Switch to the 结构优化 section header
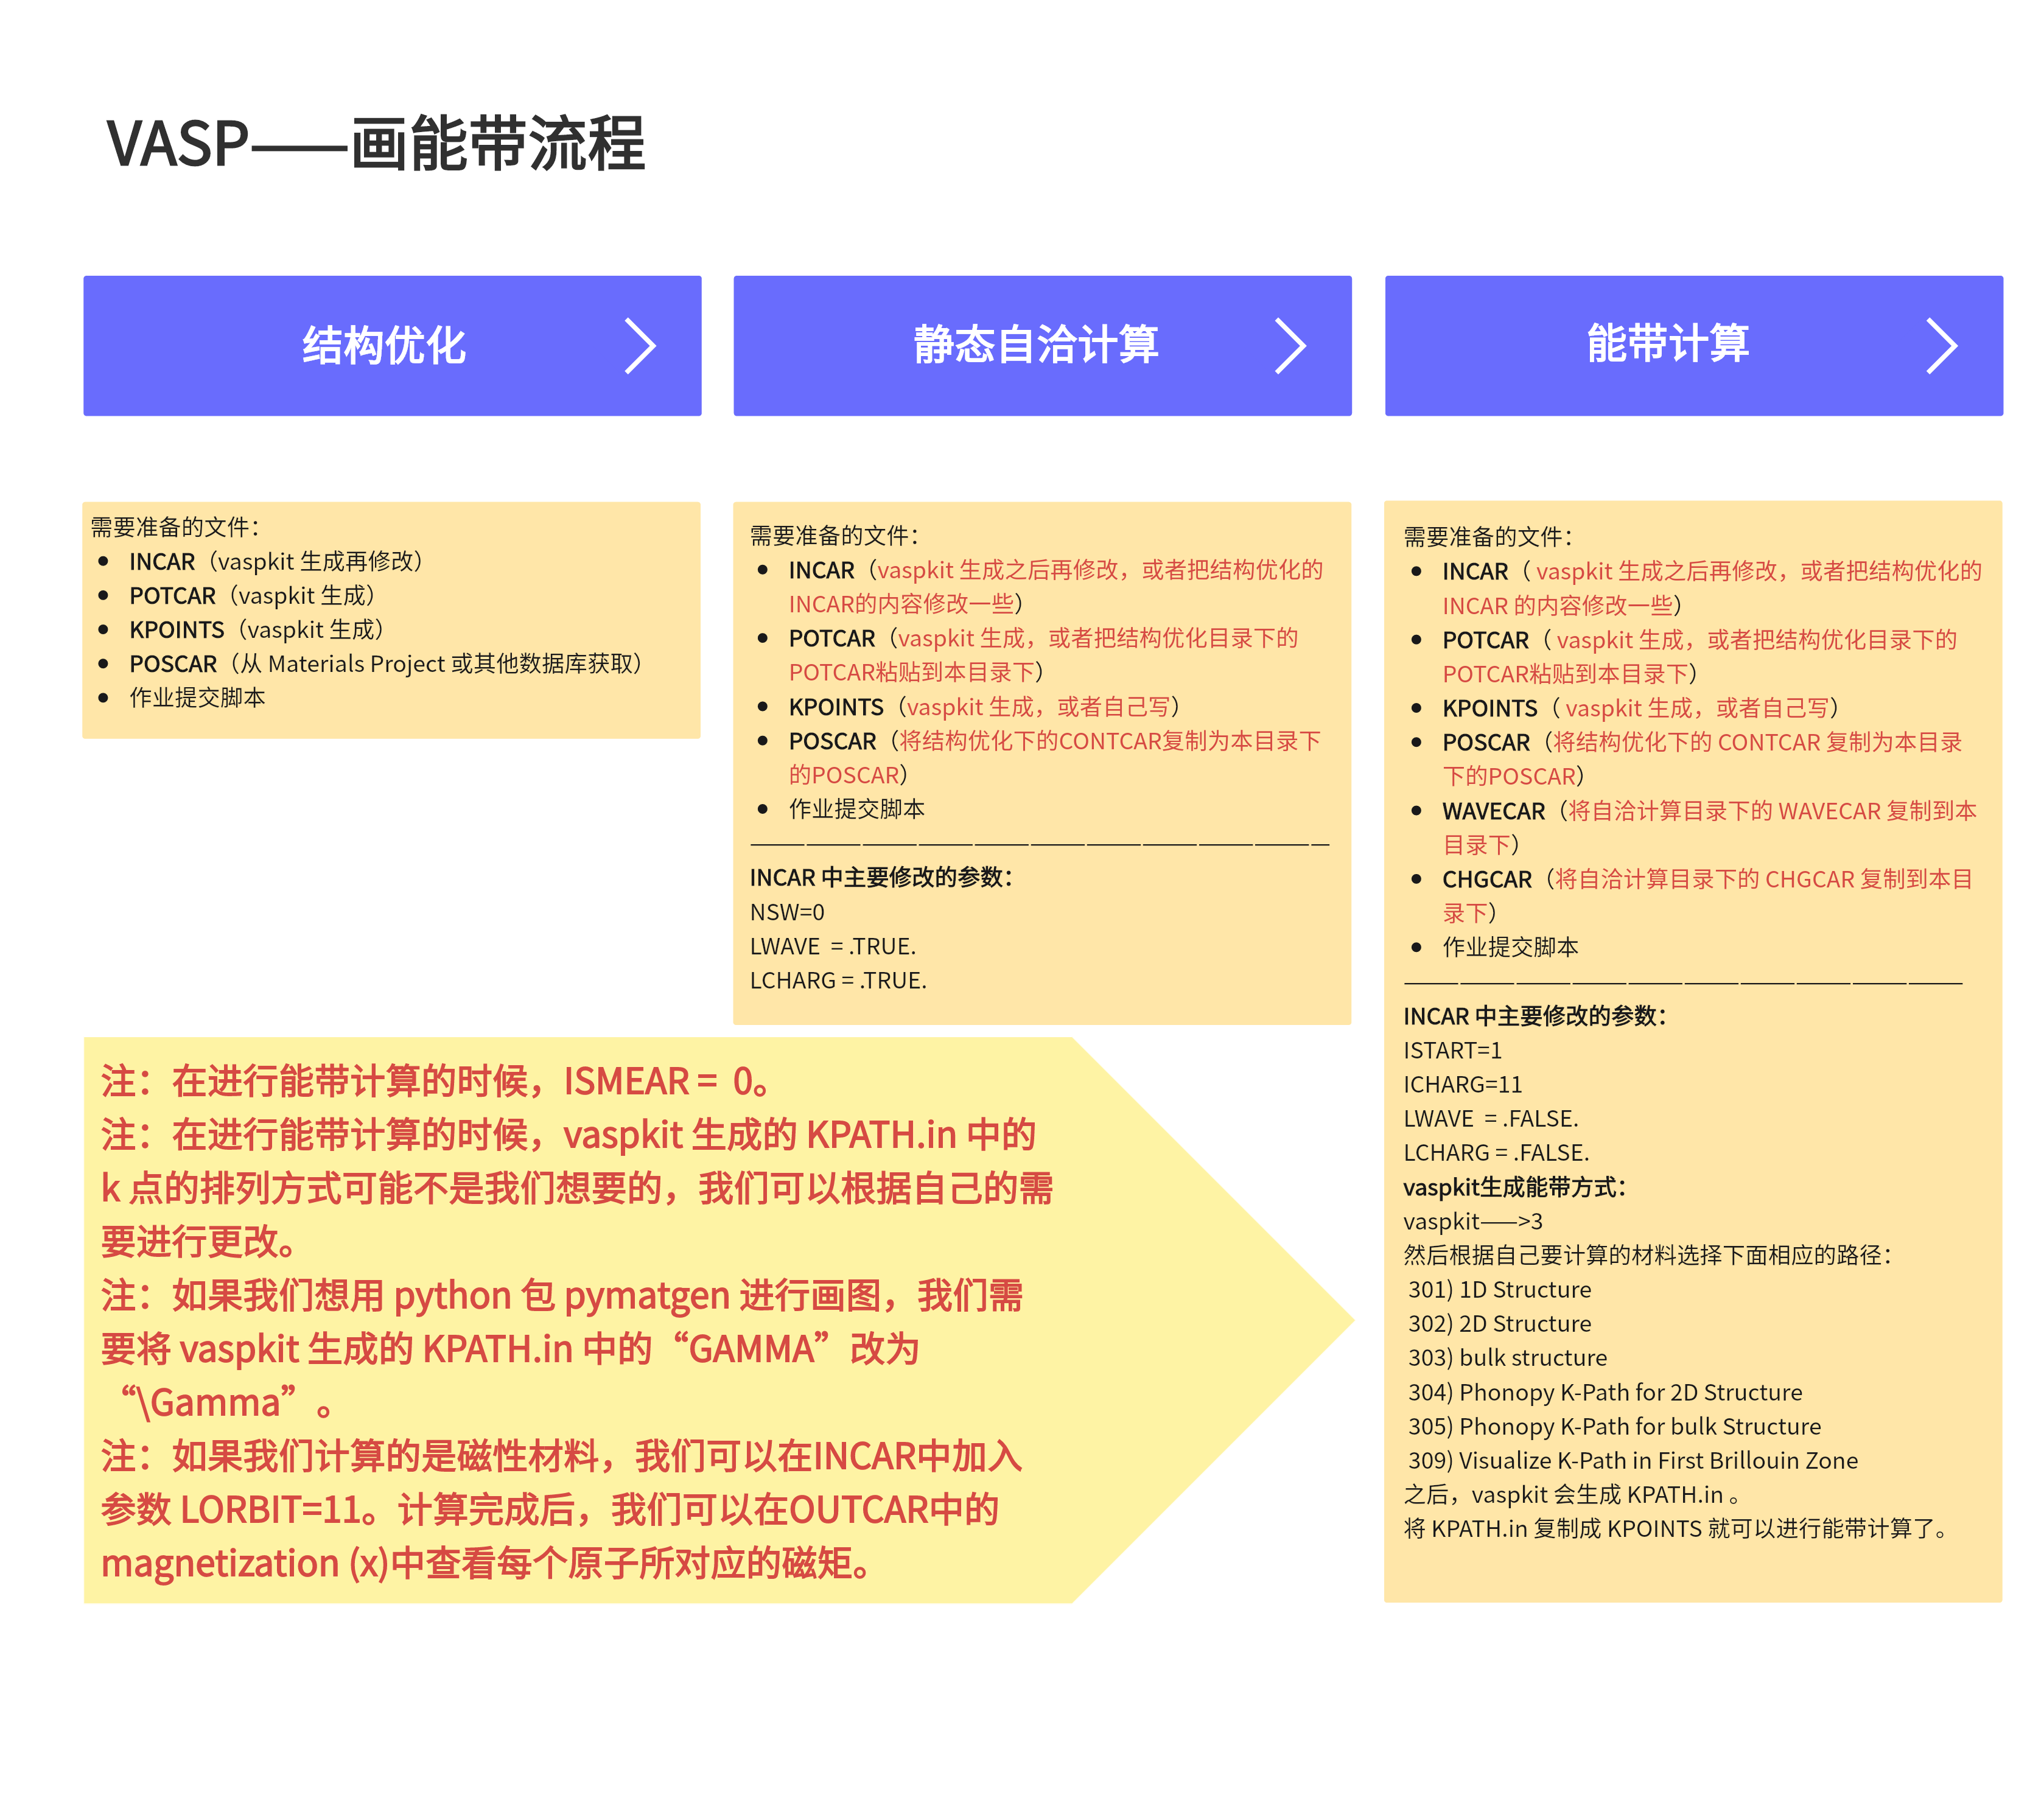The image size is (2044, 1812). click(x=383, y=346)
